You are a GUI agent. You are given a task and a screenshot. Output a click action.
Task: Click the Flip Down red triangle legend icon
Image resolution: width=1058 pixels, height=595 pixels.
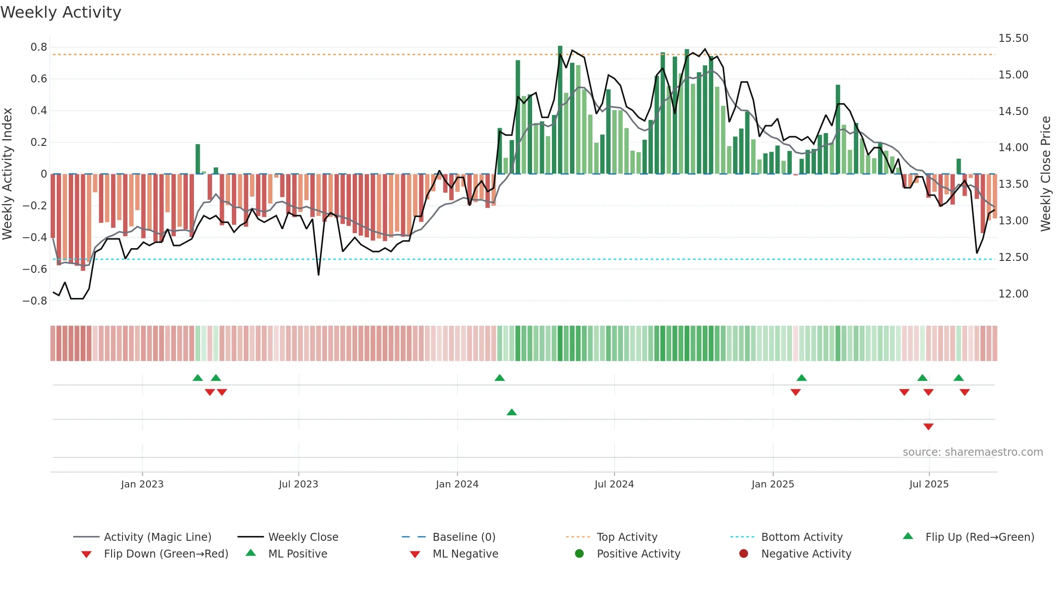pyautogui.click(x=86, y=554)
